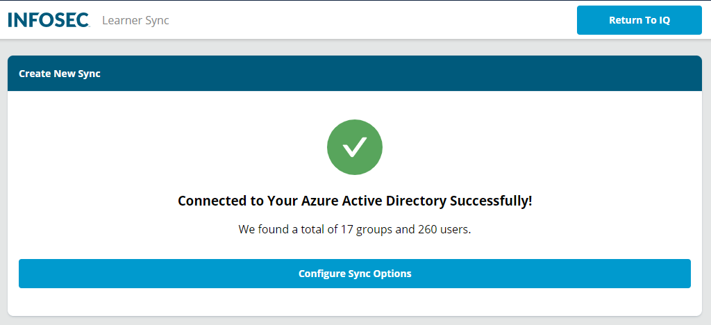Click the Learner Sync title text
711x325 pixels.
click(135, 20)
